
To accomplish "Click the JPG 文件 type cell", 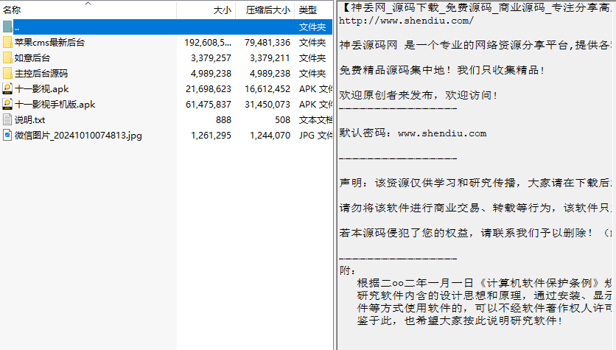I will point(315,136).
